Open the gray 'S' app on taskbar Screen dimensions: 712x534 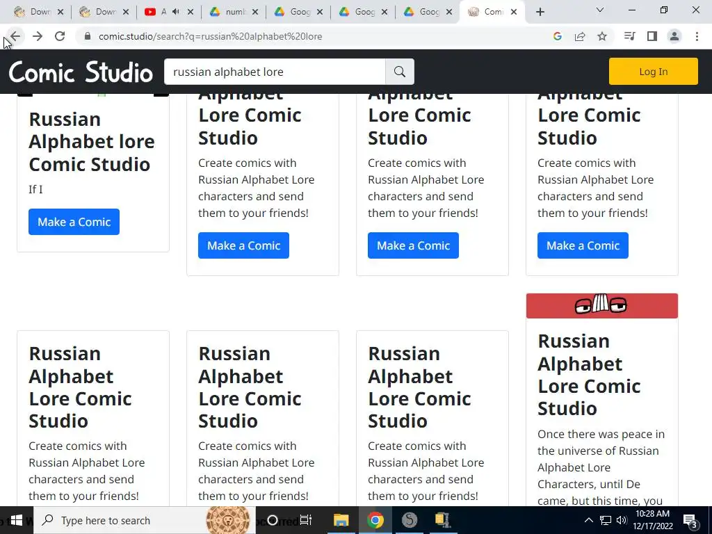(x=409, y=520)
